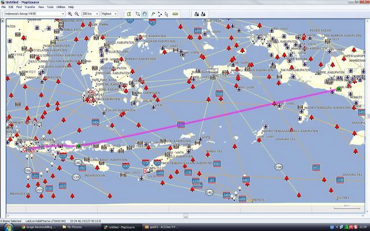Click the SUMBA BARAT, KABUPATEN map label
This screenshot has height=231, width=370.
pyautogui.click(x=108, y=160)
